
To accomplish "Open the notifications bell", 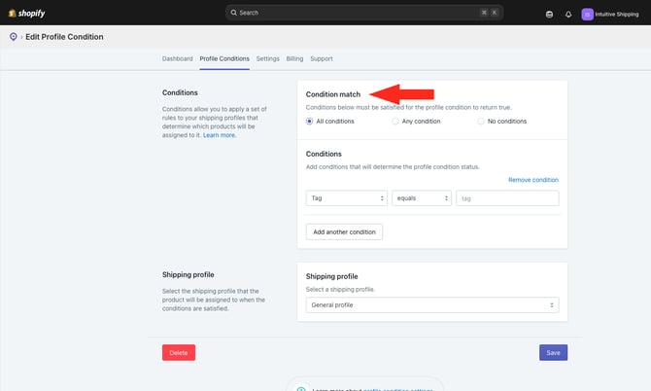I will click(x=568, y=15).
